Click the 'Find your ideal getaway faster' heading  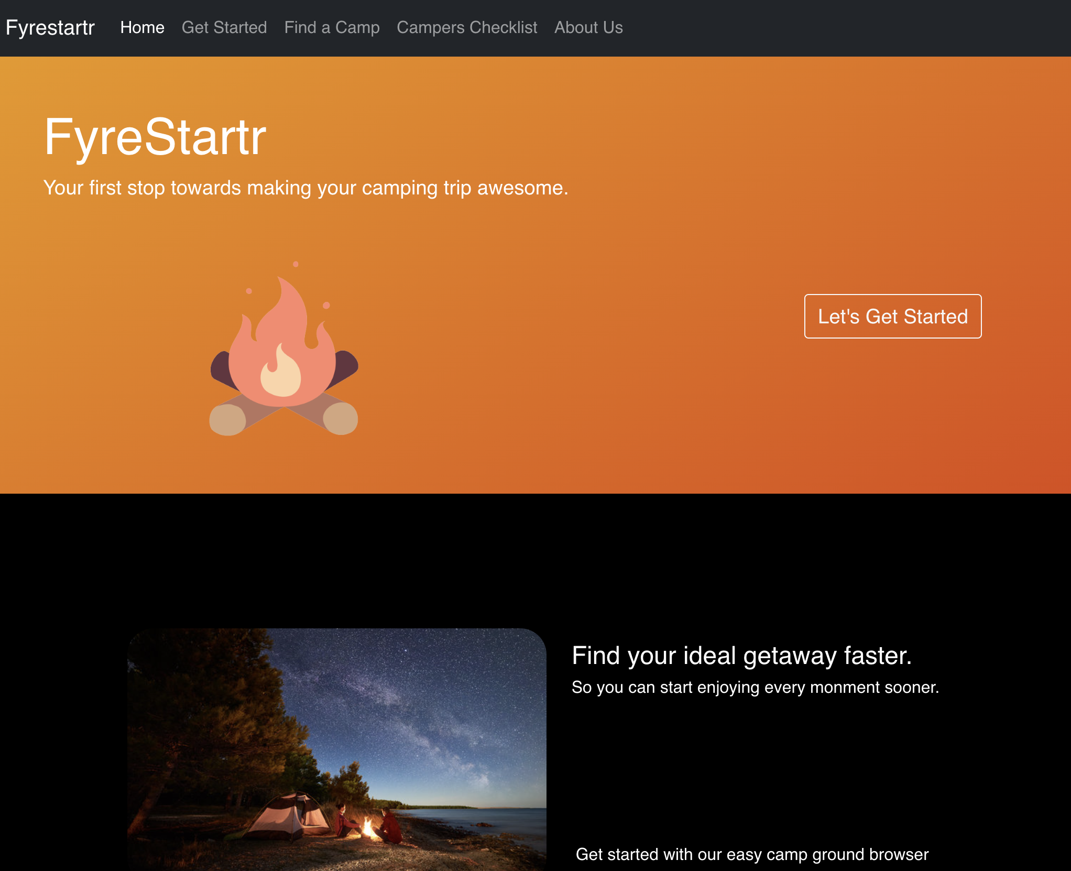coord(741,656)
